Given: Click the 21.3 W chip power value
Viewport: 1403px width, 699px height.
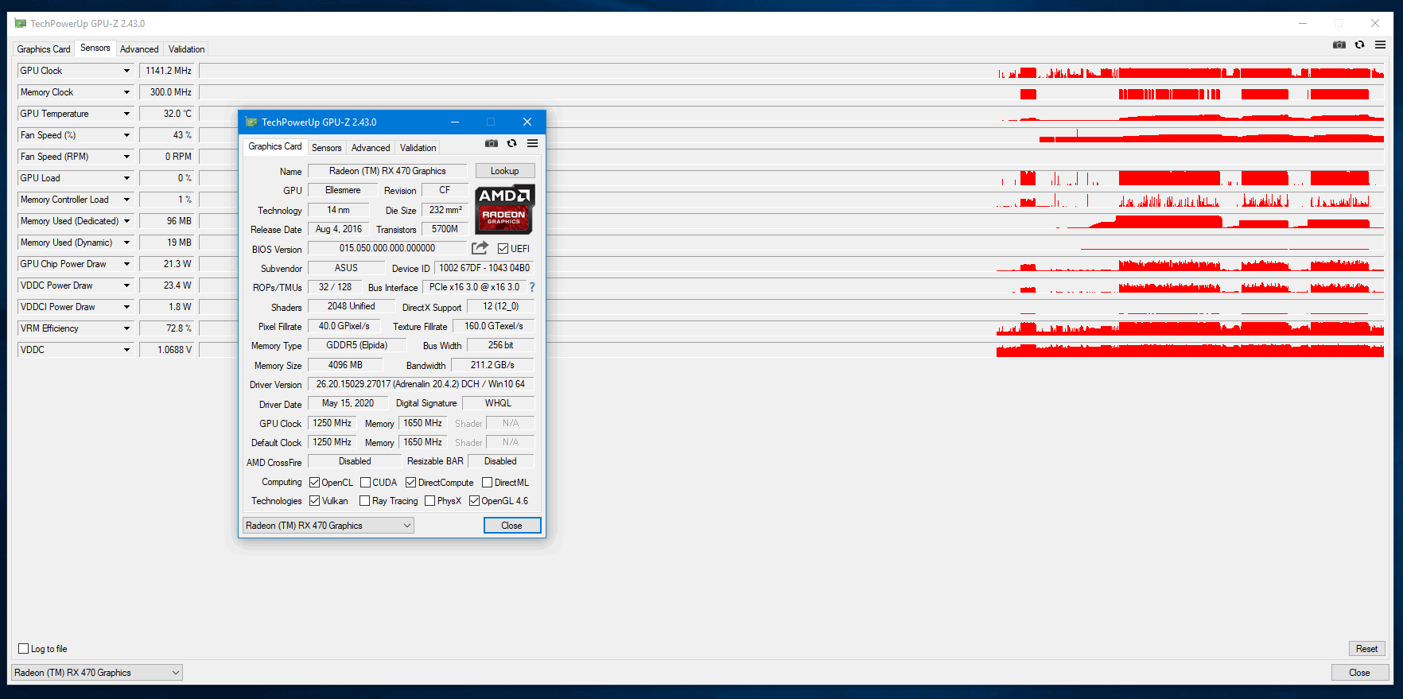Looking at the screenshot, I should click(167, 264).
